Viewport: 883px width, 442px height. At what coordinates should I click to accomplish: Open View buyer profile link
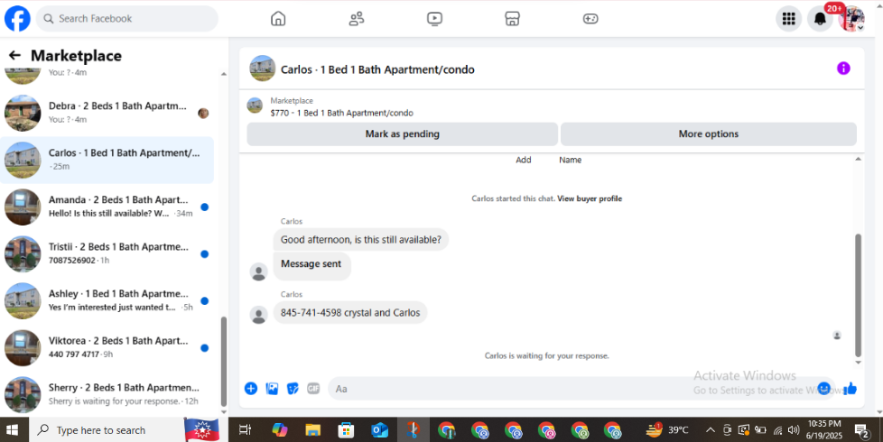[590, 198]
